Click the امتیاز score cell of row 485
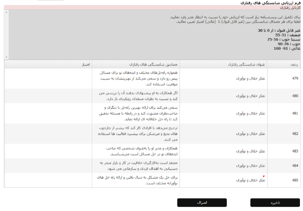Screen dimensions: 303x211 (x=48, y=180)
